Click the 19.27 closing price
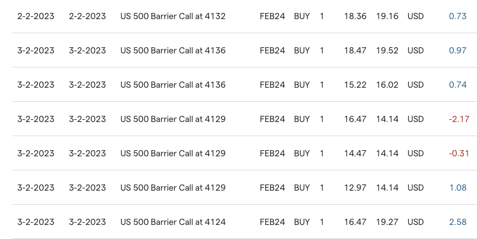The image size is (477, 239). click(x=387, y=222)
